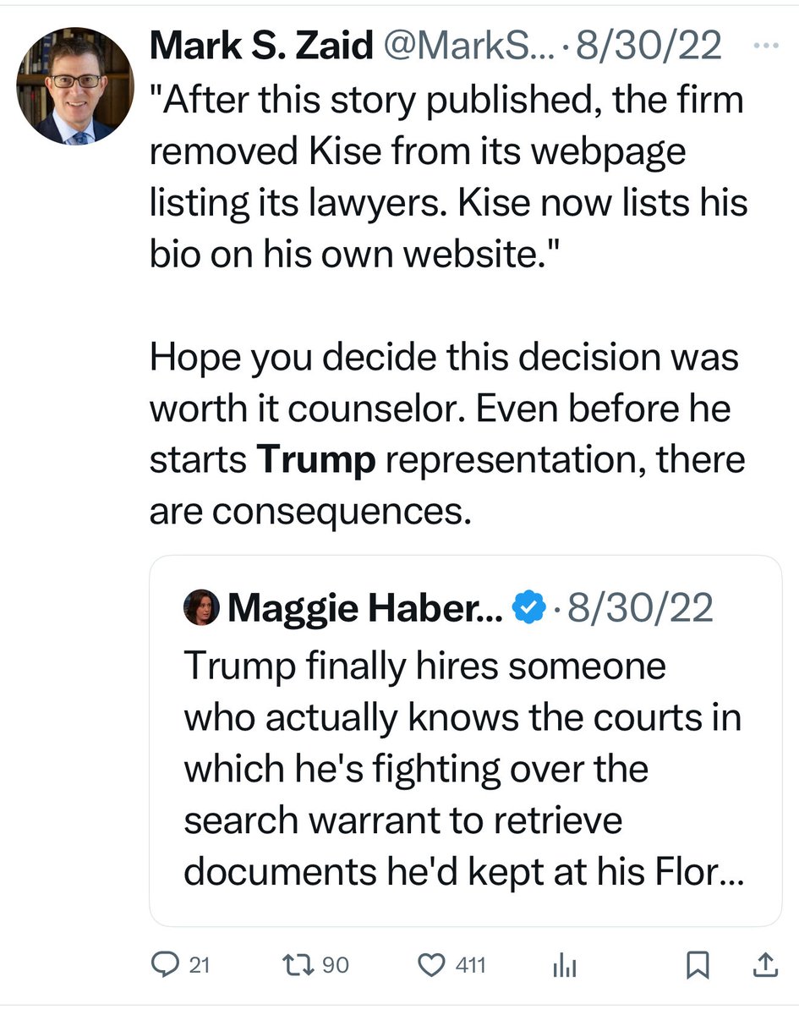
Task: Click the Mark S. Zaid display name
Action: click(260, 47)
